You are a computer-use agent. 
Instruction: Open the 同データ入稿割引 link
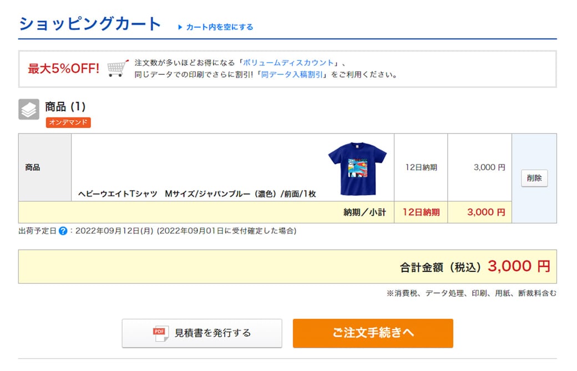(x=292, y=74)
